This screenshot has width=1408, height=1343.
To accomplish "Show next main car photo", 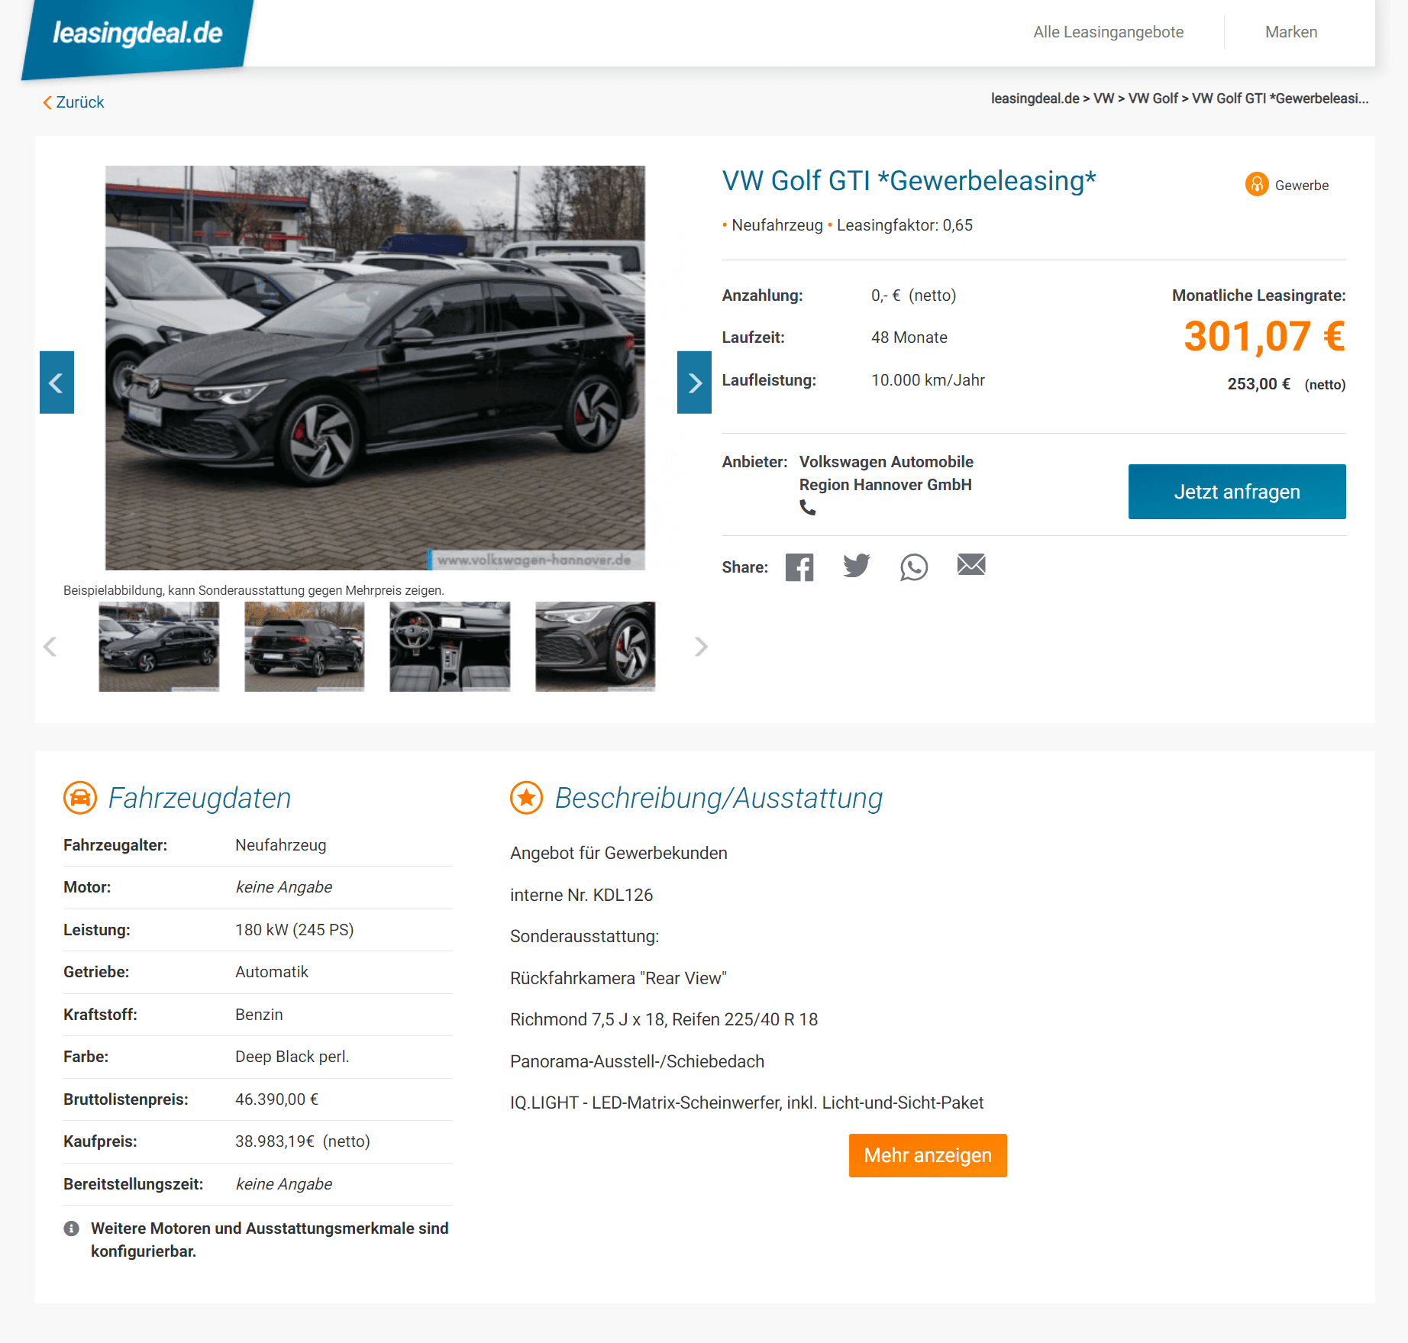I will pos(694,383).
